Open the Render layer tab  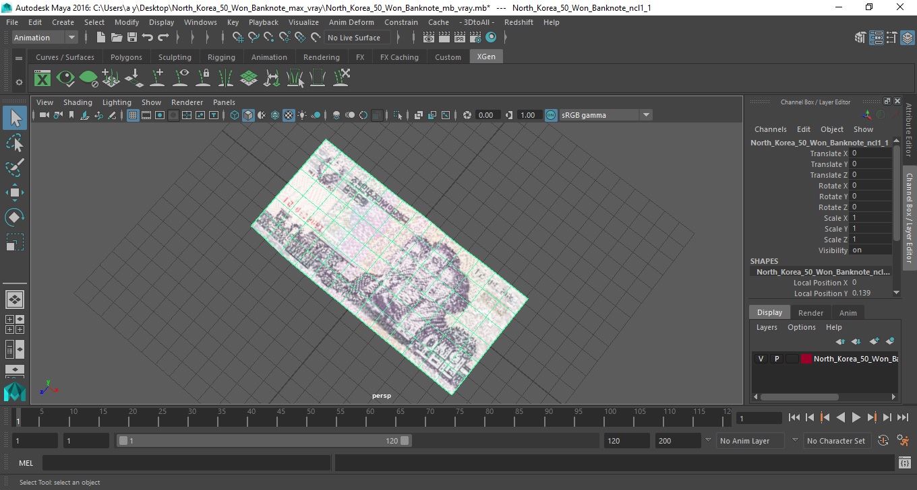click(x=810, y=313)
